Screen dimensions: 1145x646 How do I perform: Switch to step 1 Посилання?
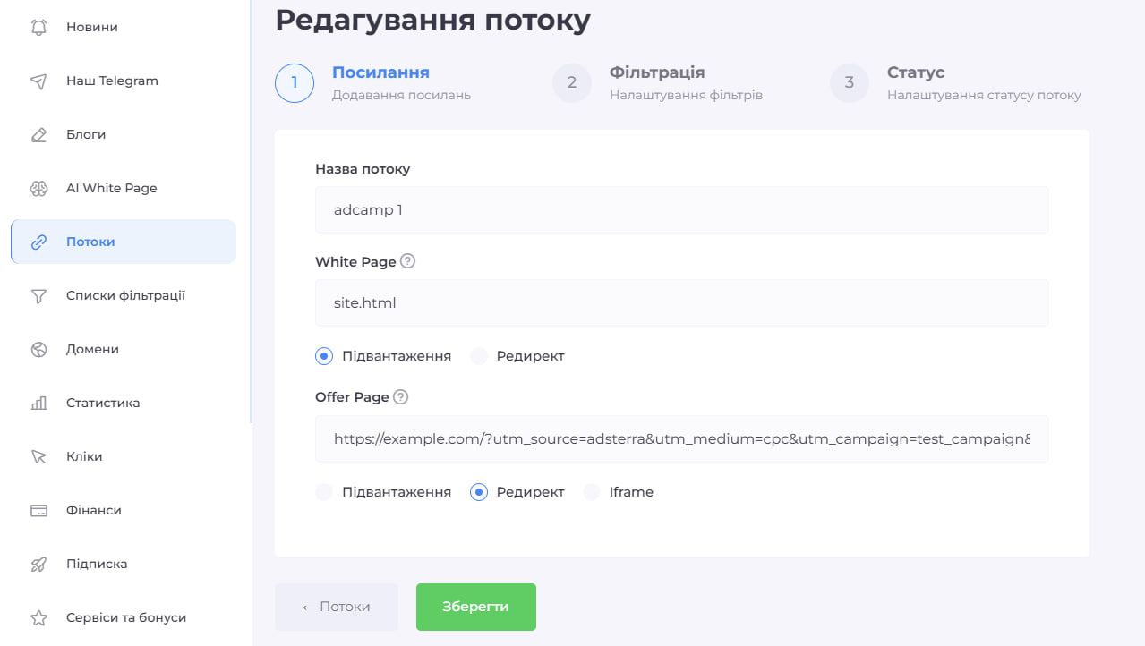pos(373,82)
